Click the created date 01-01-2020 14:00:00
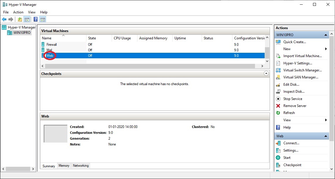The width and height of the screenshot is (335, 179). [123, 127]
